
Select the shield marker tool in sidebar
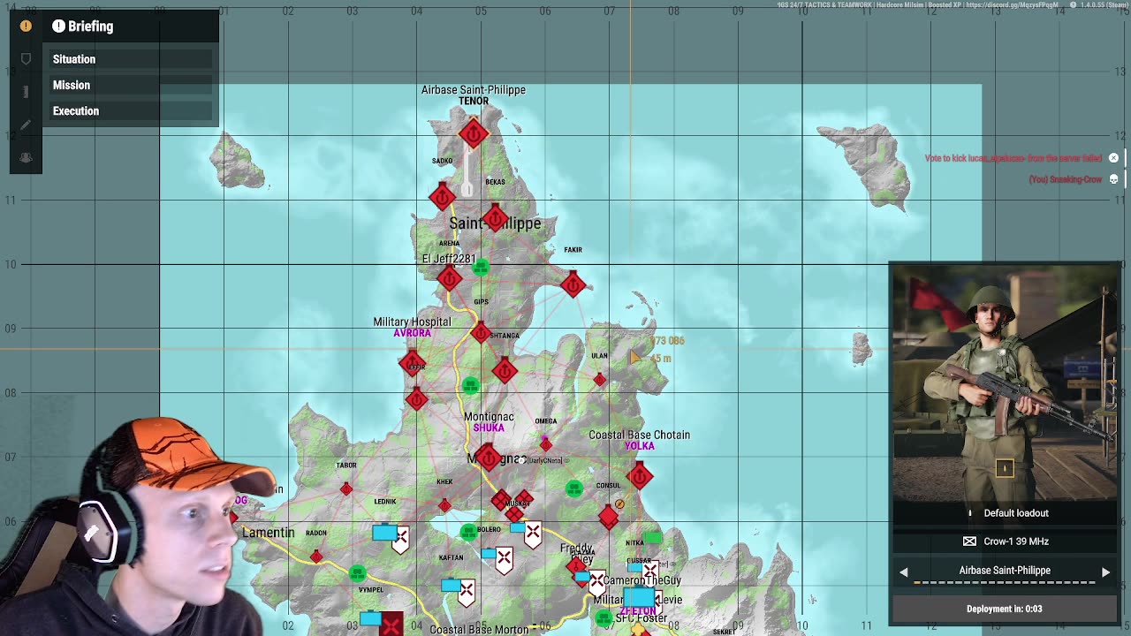click(26, 59)
